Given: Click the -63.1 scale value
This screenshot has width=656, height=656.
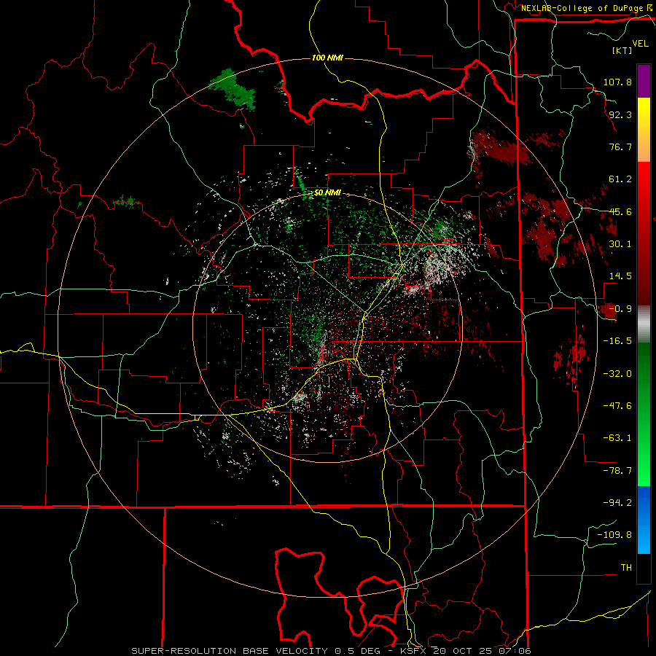Looking at the screenshot, I should point(617,438).
